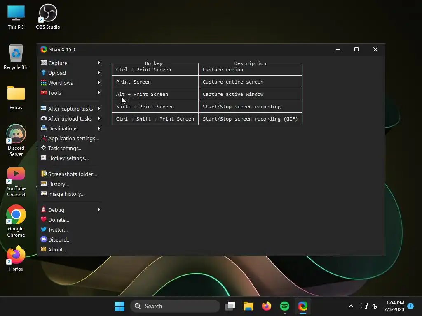Expand the Capture submenu arrow

pyautogui.click(x=99, y=63)
